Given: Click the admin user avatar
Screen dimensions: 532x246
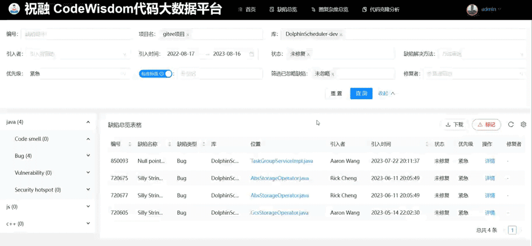Looking at the screenshot, I should (x=472, y=10).
